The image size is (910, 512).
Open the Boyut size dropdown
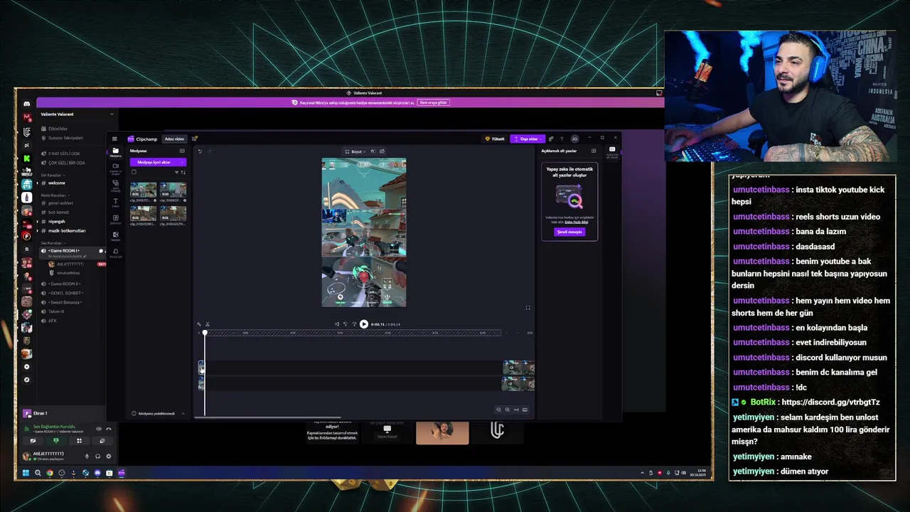[x=355, y=151]
